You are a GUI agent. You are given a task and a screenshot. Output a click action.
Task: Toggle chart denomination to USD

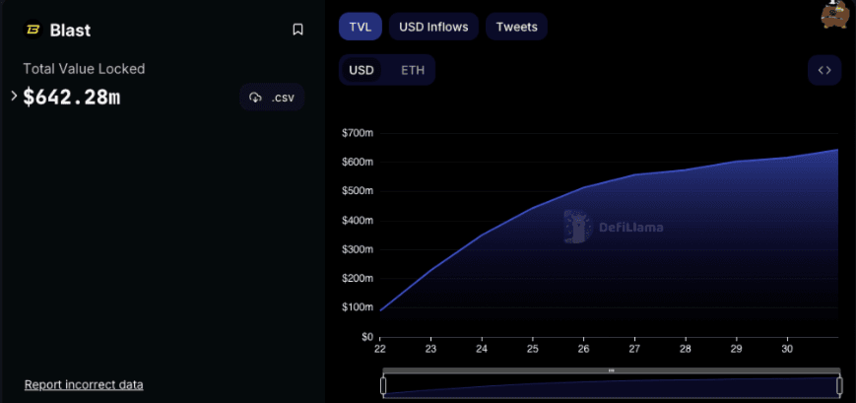pyautogui.click(x=362, y=70)
